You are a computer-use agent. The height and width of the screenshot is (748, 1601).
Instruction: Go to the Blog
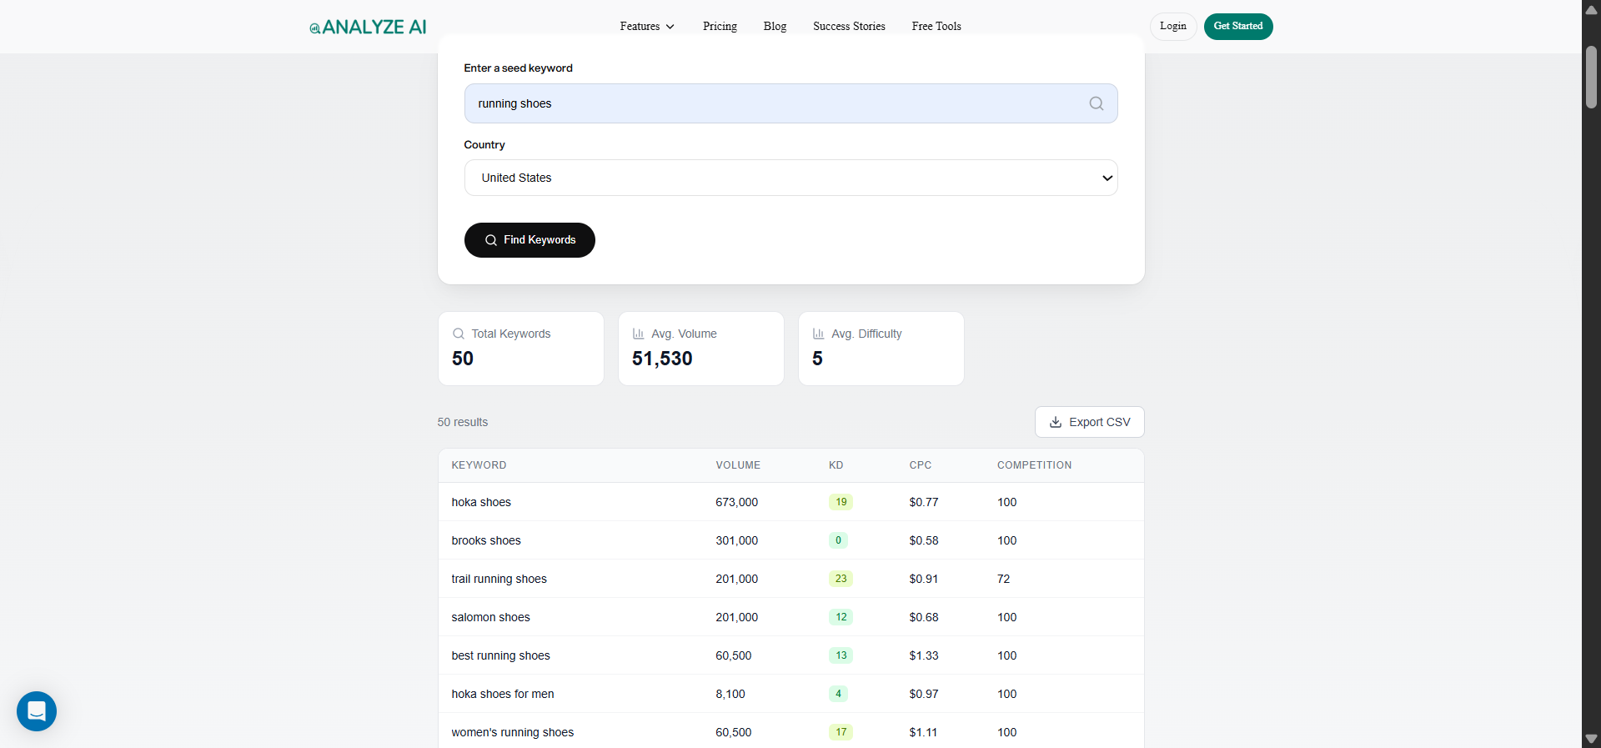[x=775, y=27]
